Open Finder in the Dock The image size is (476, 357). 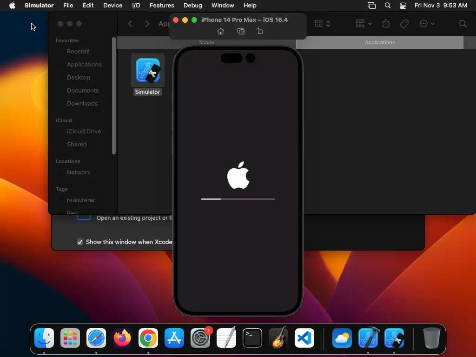(x=44, y=338)
